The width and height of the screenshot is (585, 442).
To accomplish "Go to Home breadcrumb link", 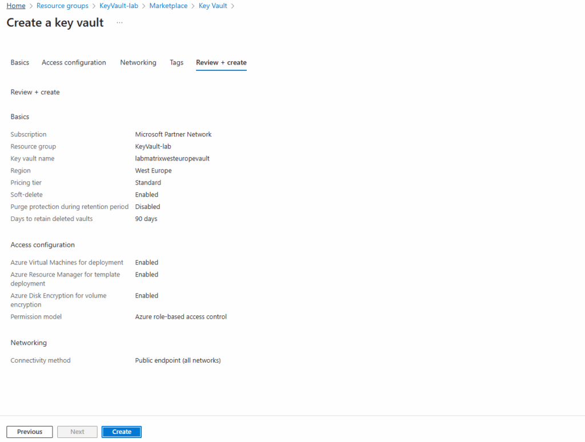I will 16,6.
